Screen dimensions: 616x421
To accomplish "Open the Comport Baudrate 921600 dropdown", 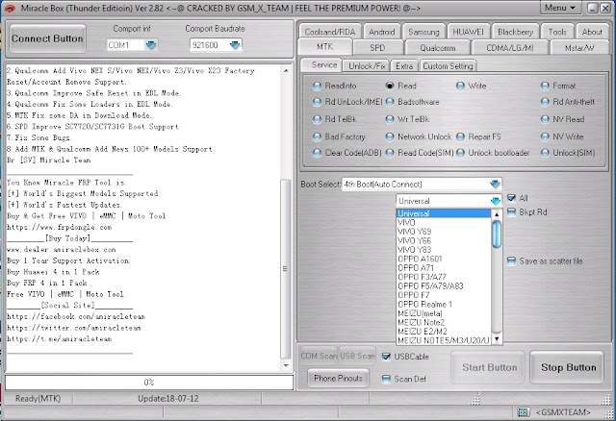I will point(235,45).
